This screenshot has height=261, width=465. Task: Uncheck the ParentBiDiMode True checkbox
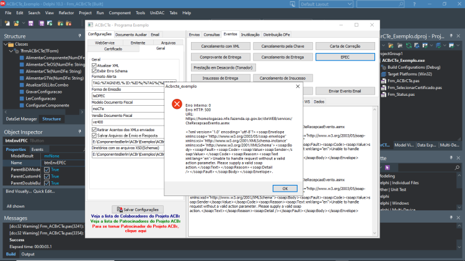click(47, 169)
